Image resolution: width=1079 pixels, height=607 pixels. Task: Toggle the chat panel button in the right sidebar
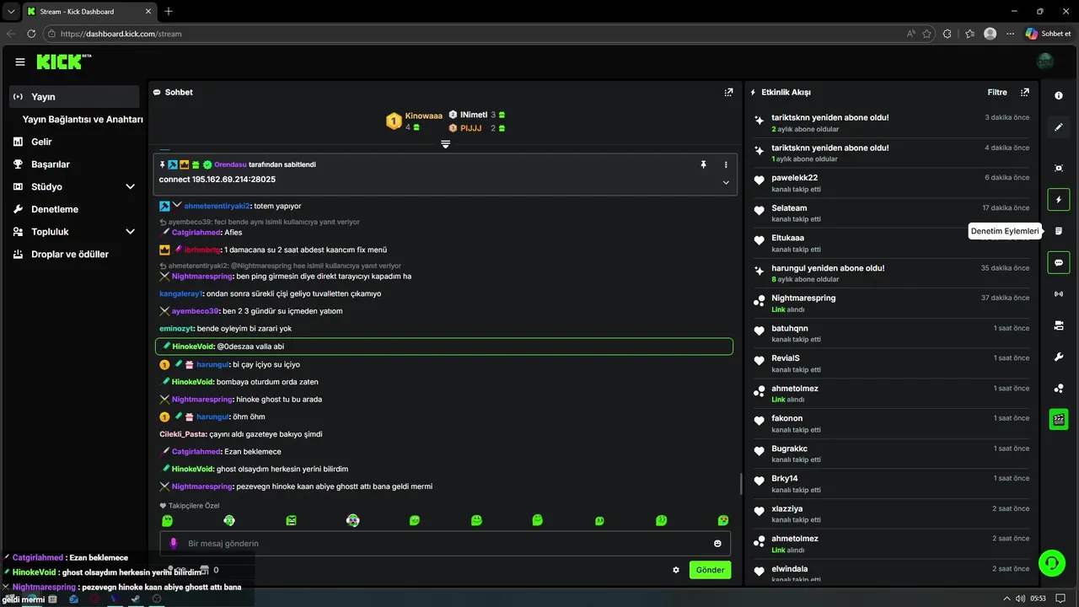click(x=1059, y=262)
